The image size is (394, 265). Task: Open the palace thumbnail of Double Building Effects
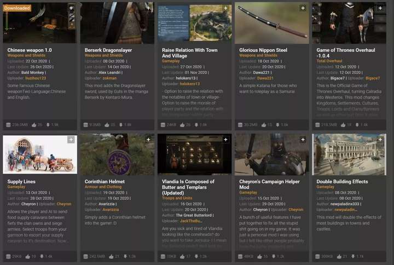tap(349, 154)
